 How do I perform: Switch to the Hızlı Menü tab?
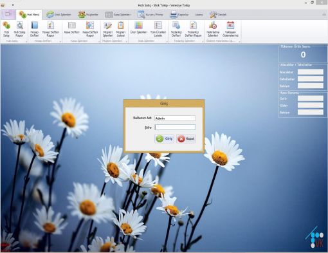tap(29, 15)
